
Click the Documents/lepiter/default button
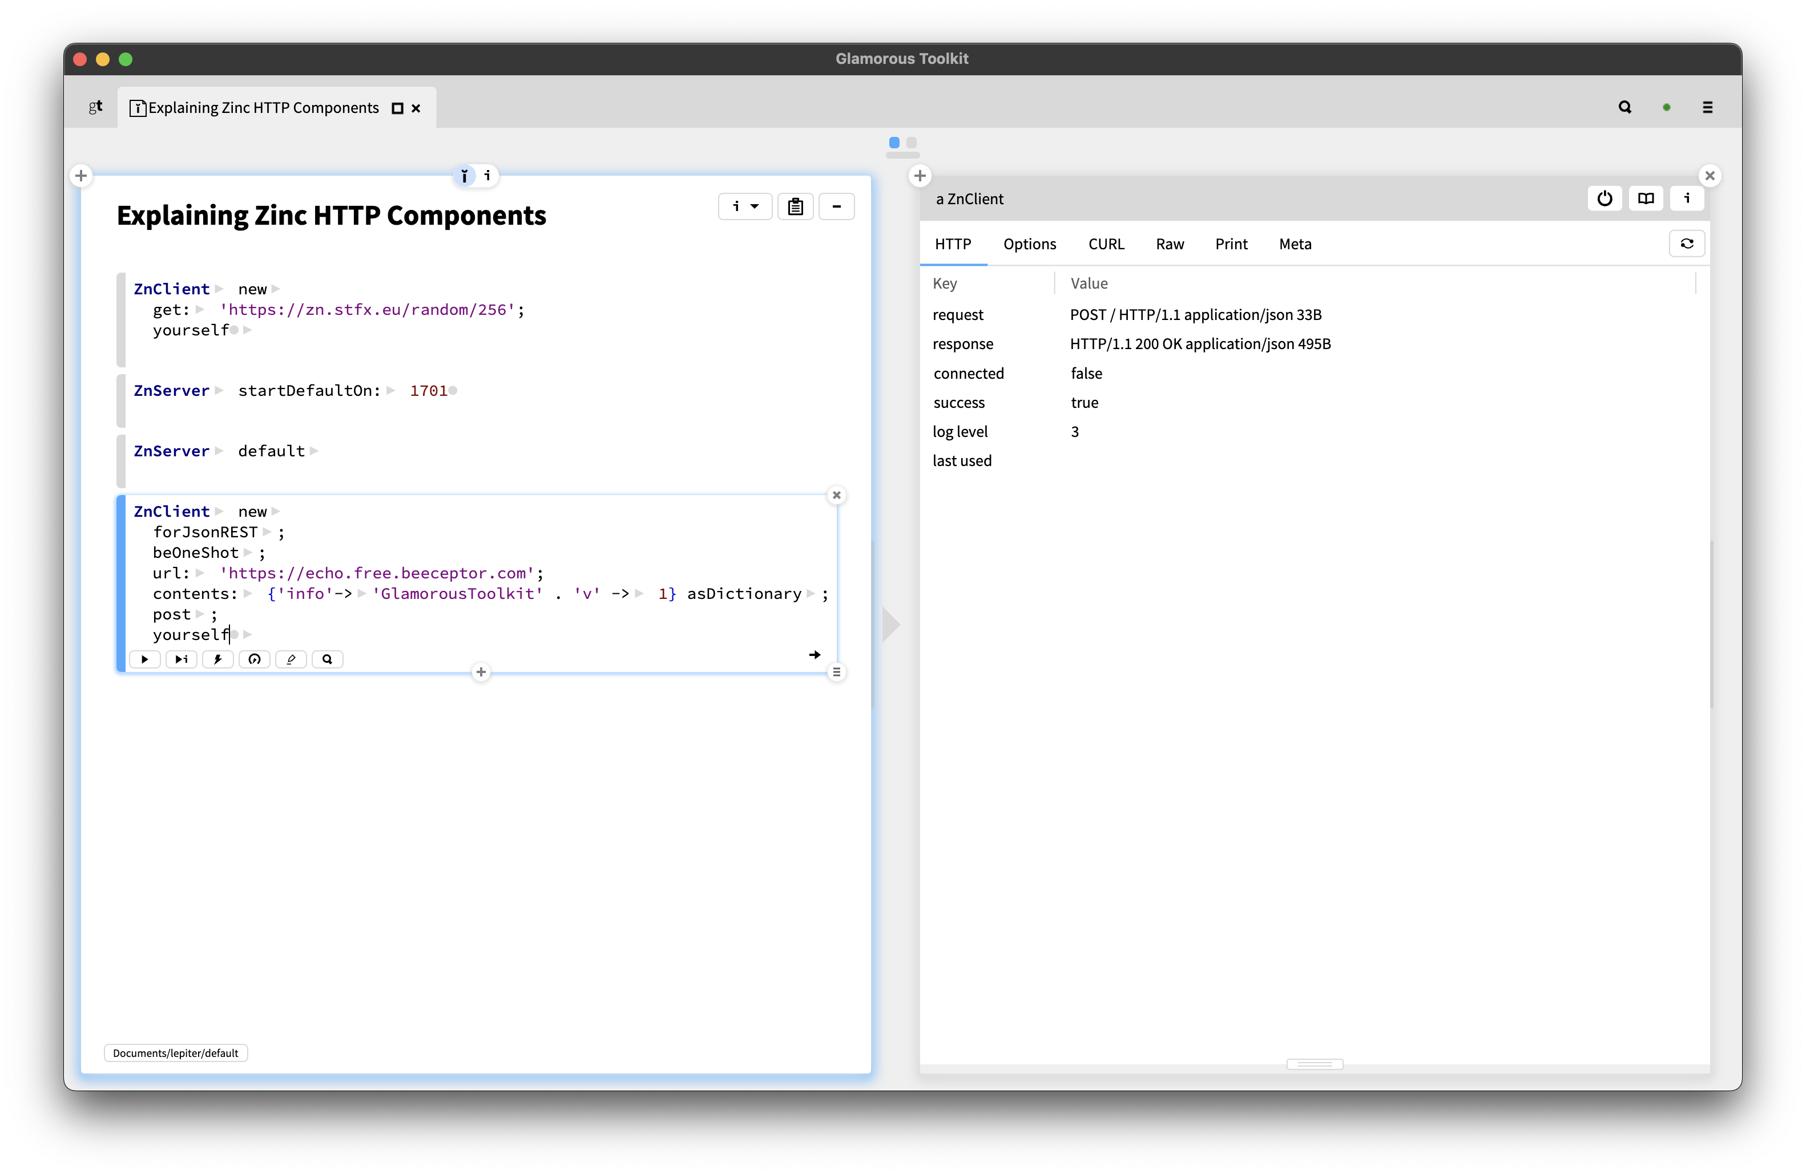(x=175, y=1053)
